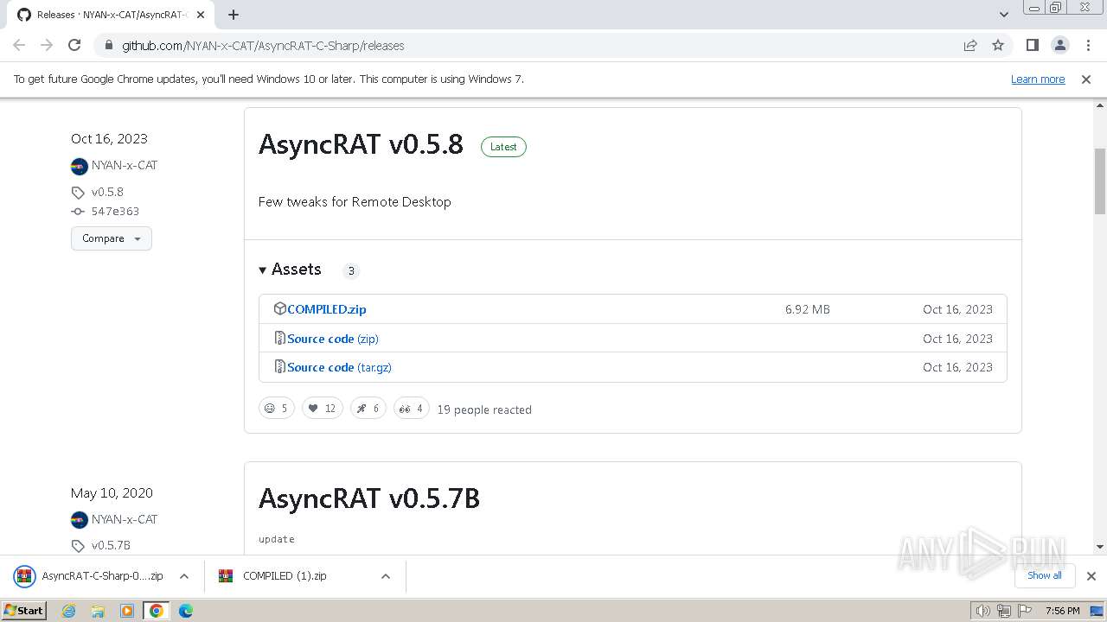Expand options for COMPILED (1).zip download
This screenshot has height=622, width=1107.
click(386, 576)
